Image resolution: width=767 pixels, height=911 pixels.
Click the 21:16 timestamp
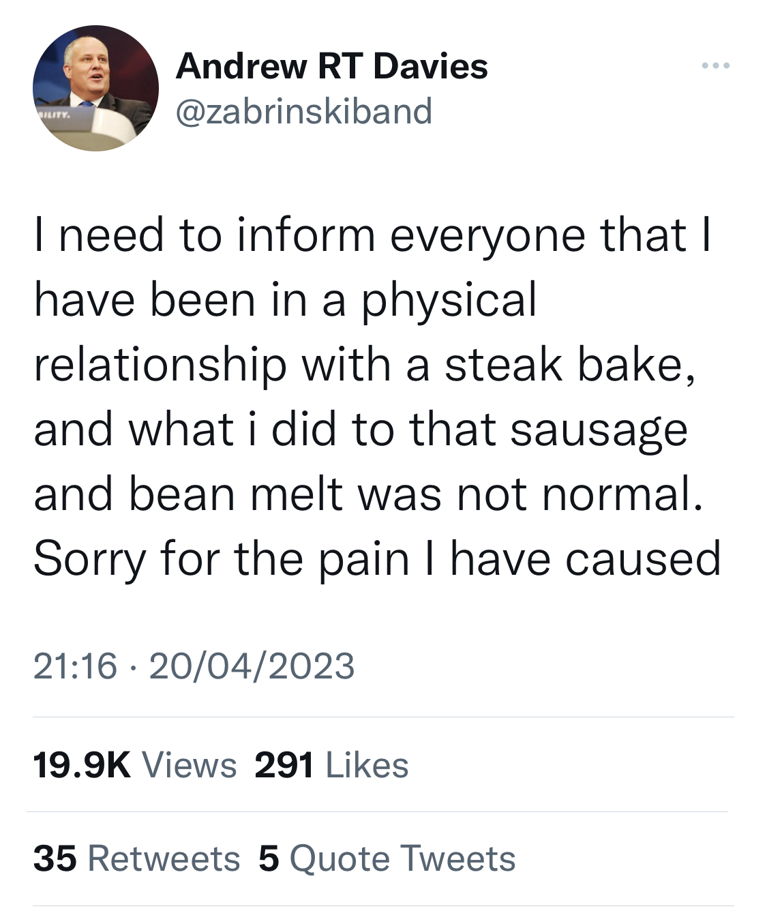click(75, 666)
